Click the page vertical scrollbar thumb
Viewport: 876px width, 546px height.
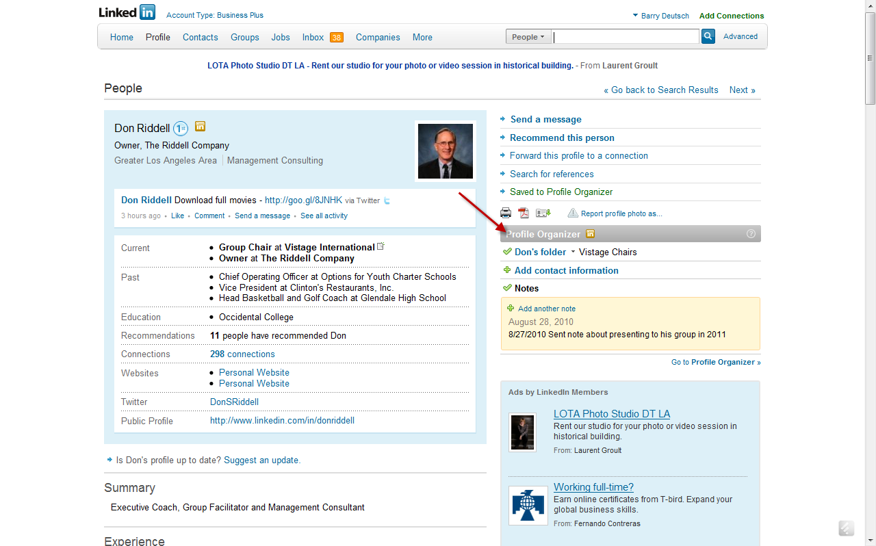tap(870, 55)
